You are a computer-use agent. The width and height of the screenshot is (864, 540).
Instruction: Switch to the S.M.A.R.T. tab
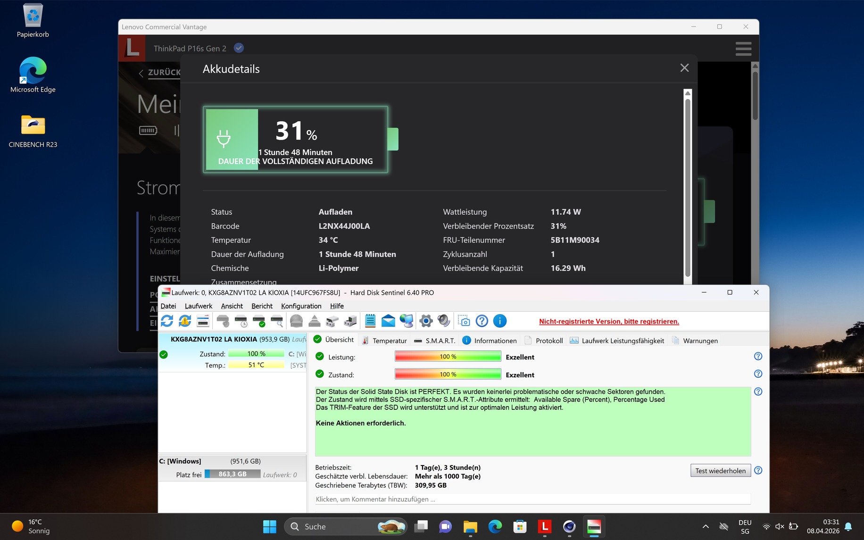coord(434,341)
